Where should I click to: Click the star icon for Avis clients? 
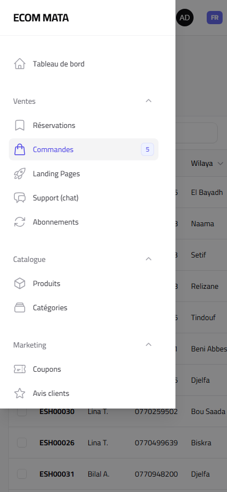coord(20,393)
